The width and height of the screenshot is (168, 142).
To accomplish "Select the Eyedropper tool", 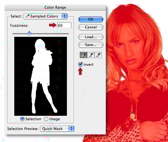I will point(83,55).
